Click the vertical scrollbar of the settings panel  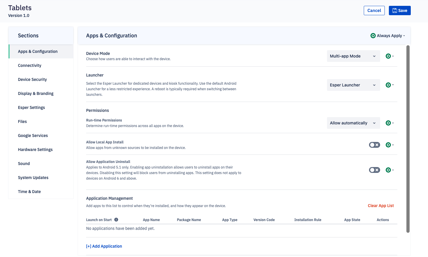(408, 139)
